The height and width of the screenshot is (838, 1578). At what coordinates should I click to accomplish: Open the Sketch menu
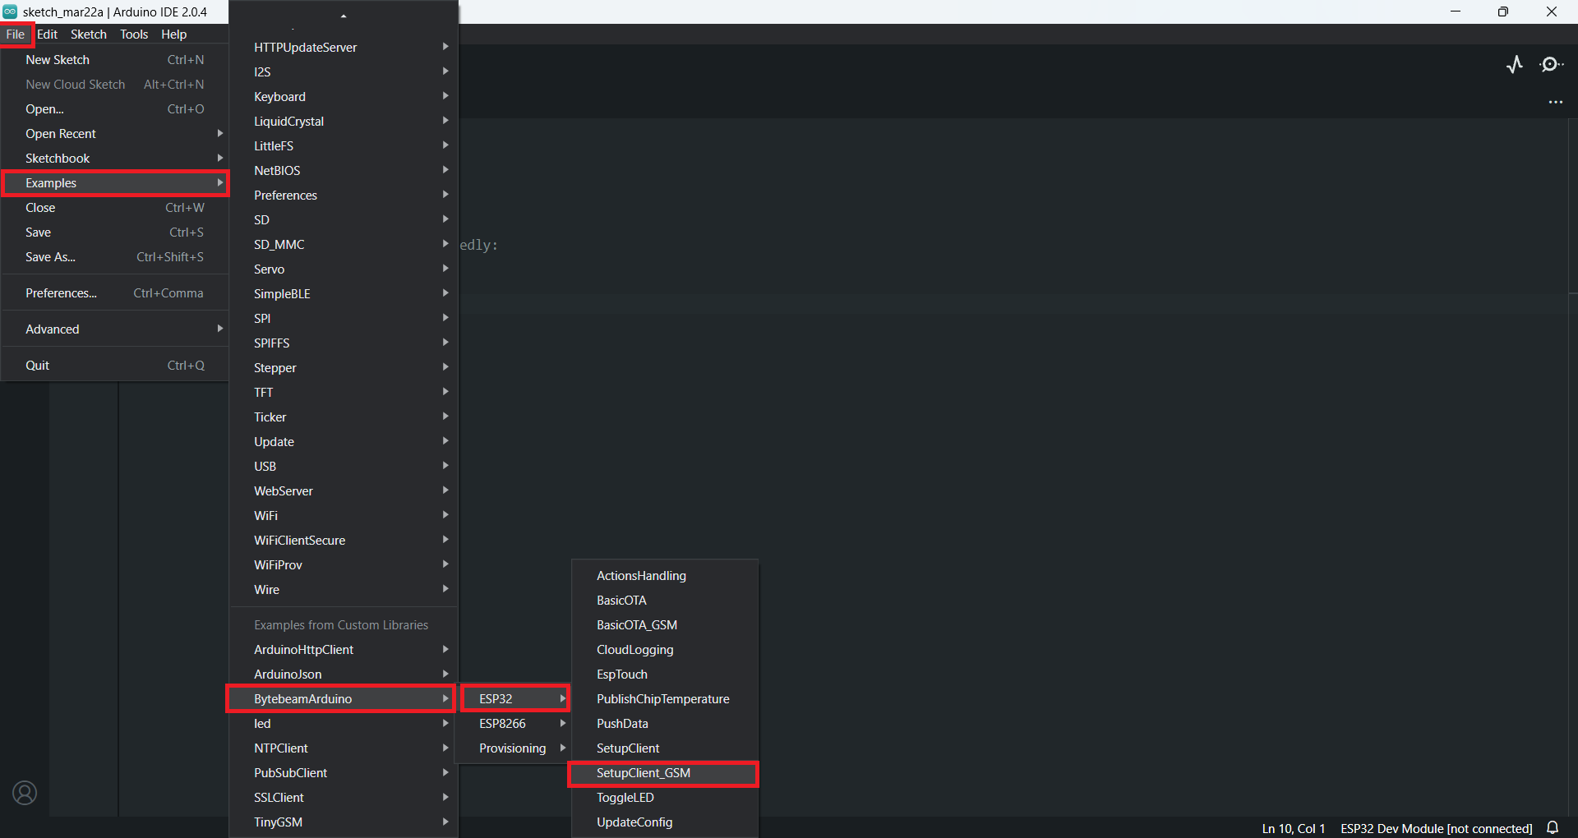click(89, 35)
